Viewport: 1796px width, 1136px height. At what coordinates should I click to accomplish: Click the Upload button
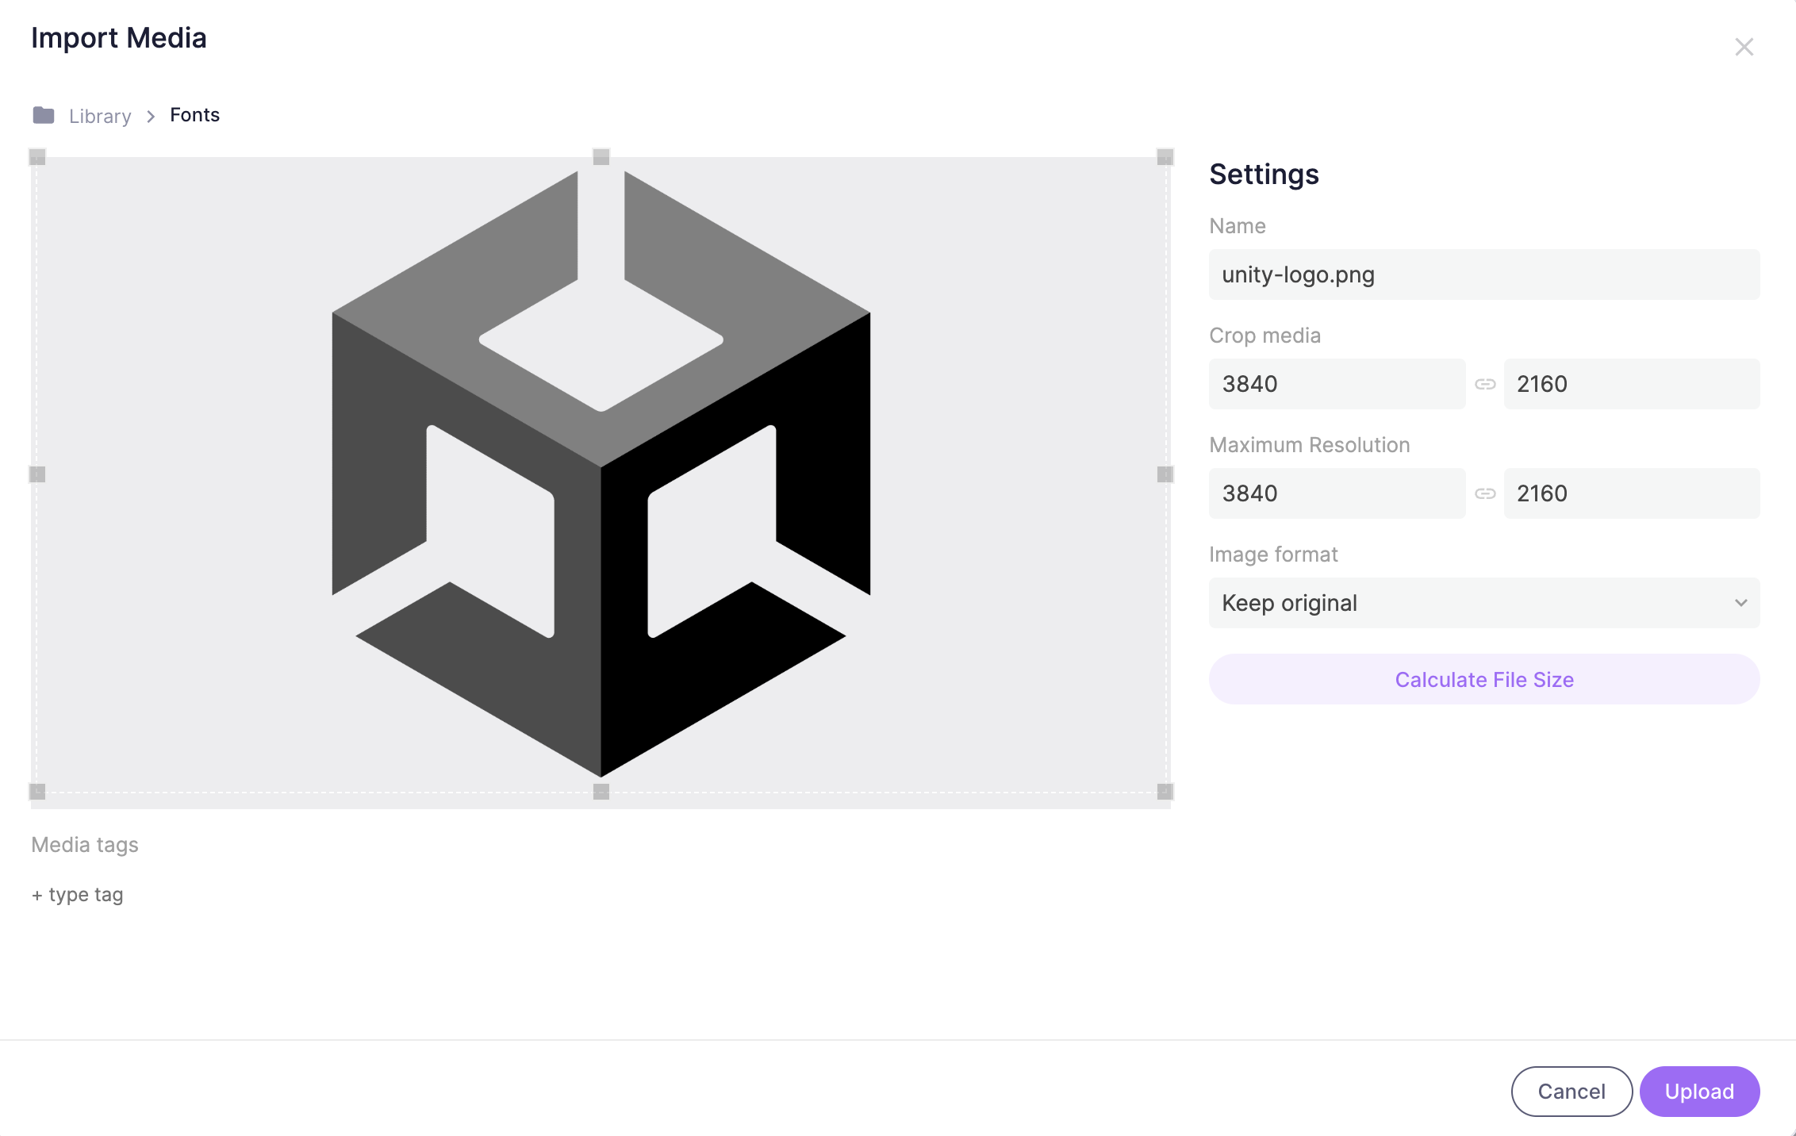click(1699, 1092)
